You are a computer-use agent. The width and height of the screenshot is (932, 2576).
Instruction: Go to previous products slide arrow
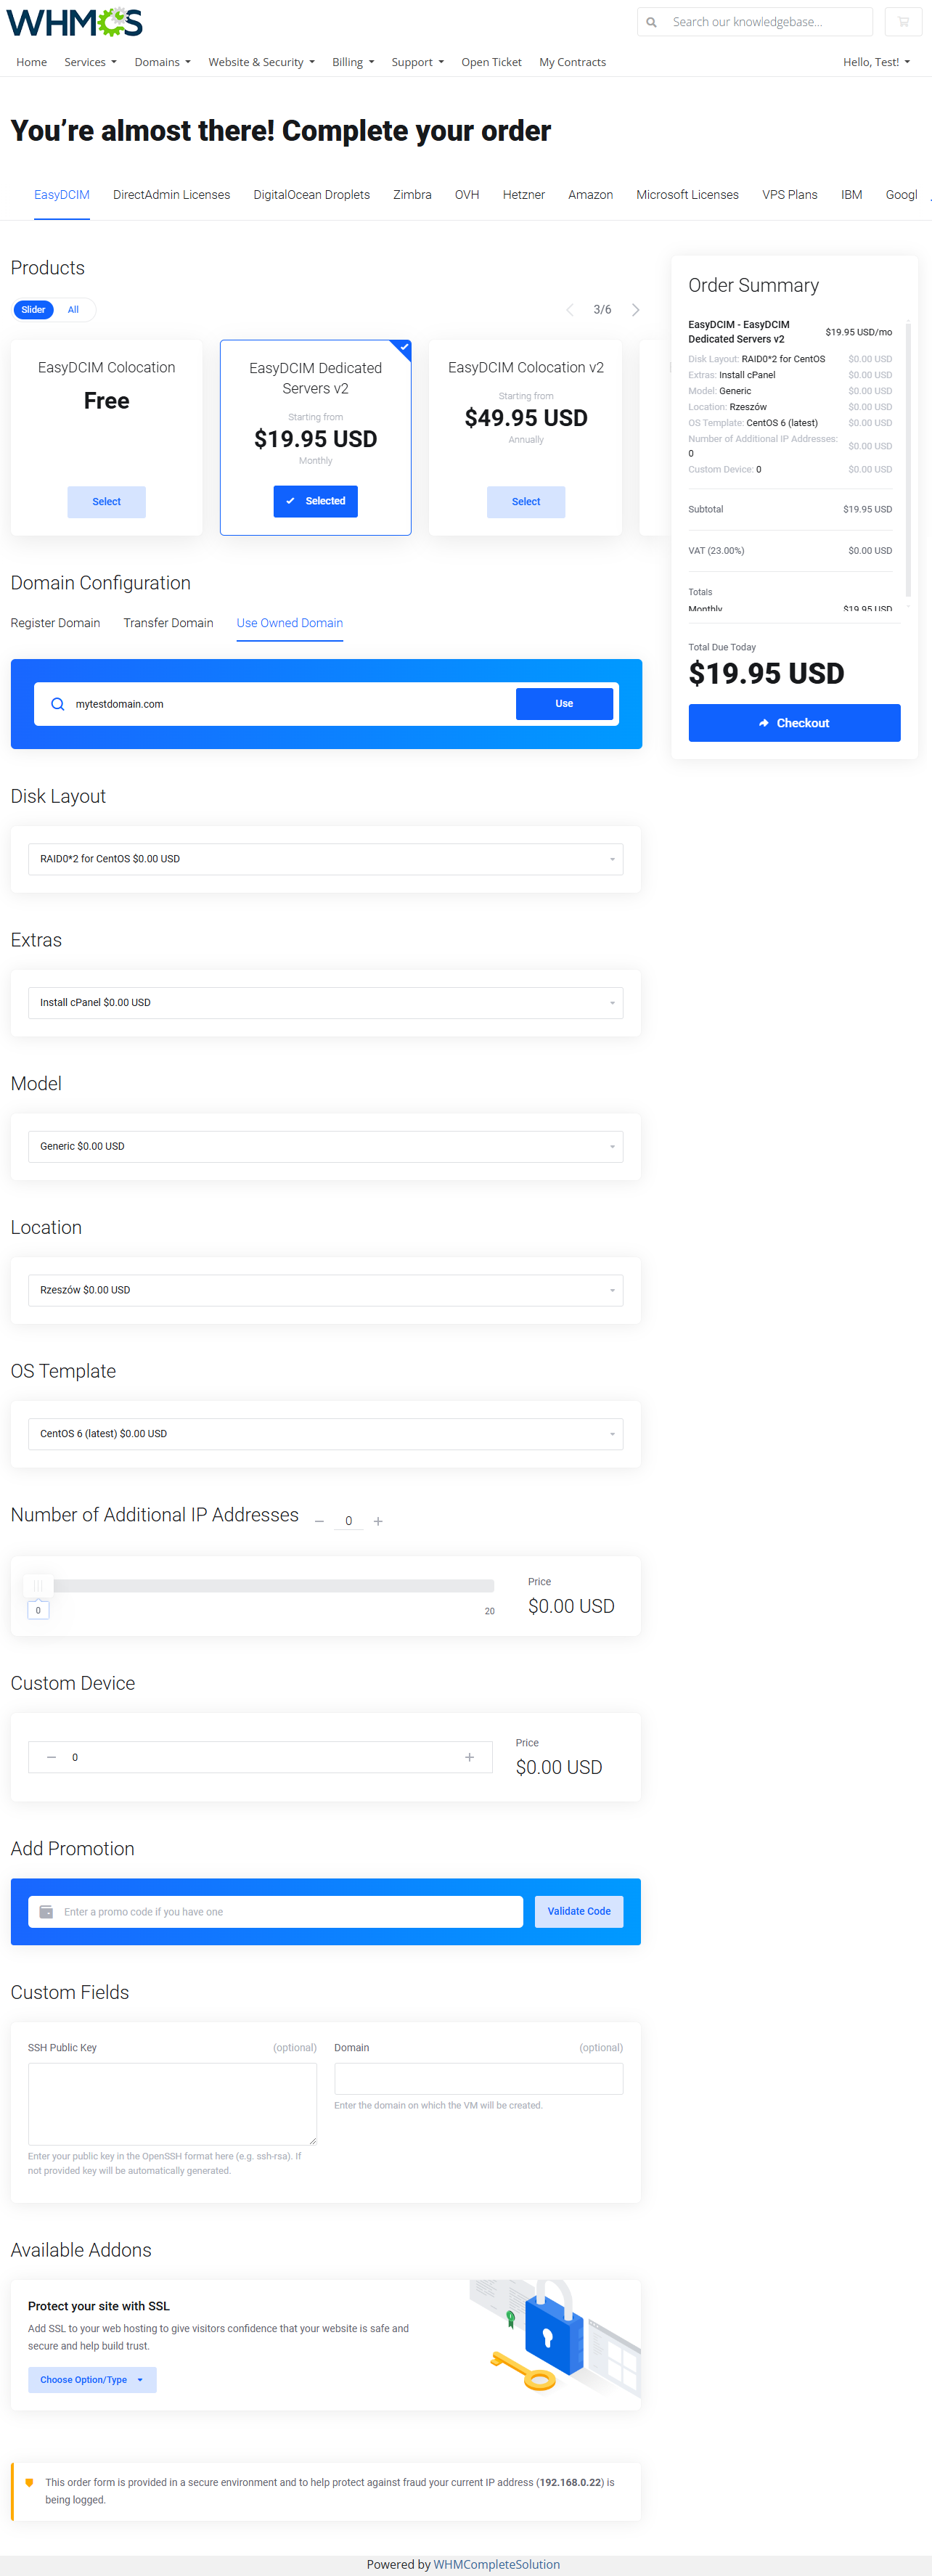coord(570,310)
